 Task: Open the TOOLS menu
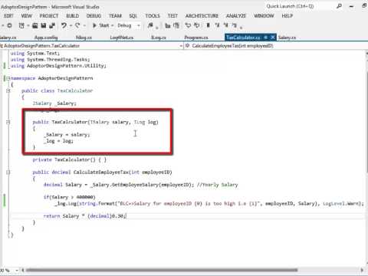click(x=153, y=16)
